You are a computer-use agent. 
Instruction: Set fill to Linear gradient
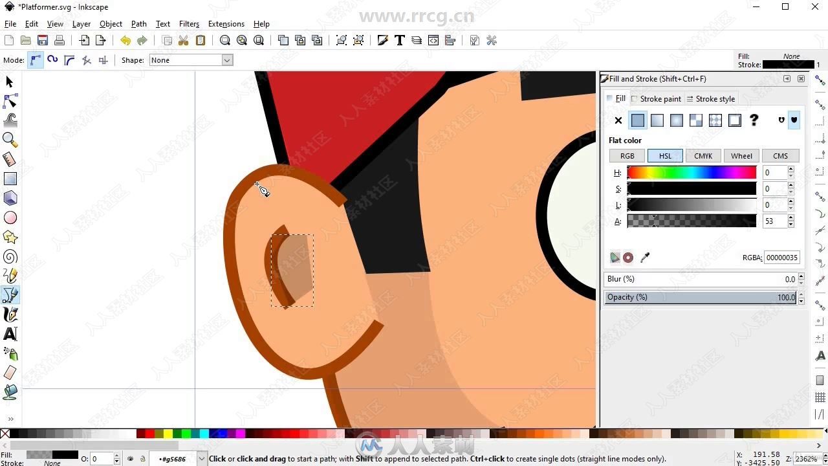[657, 120]
